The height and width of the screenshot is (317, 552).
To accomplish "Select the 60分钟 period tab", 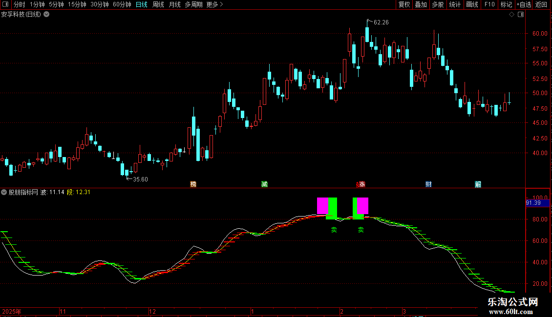I will [x=122, y=4].
